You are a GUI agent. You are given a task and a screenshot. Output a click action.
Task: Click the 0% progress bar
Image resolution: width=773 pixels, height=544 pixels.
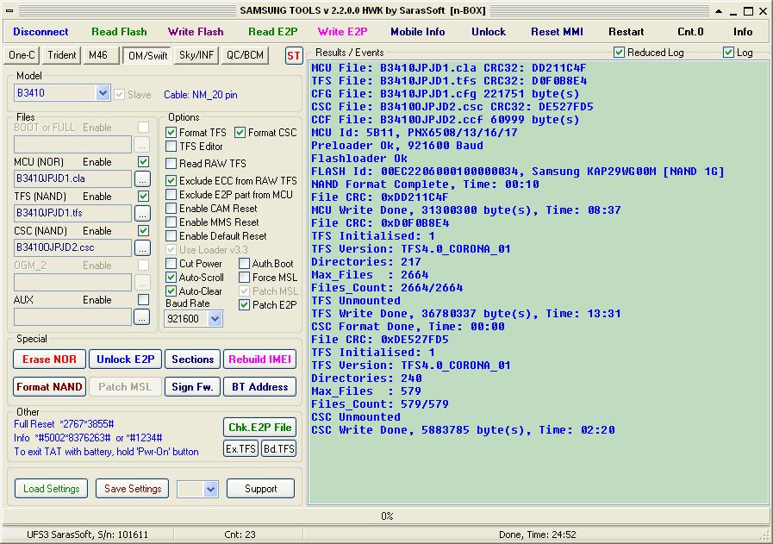pos(386,516)
